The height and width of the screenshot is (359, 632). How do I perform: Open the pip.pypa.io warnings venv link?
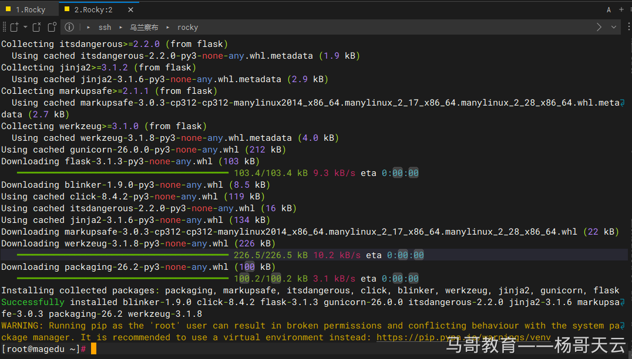463,337
